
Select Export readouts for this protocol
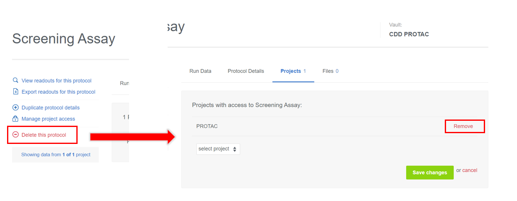pyautogui.click(x=59, y=92)
